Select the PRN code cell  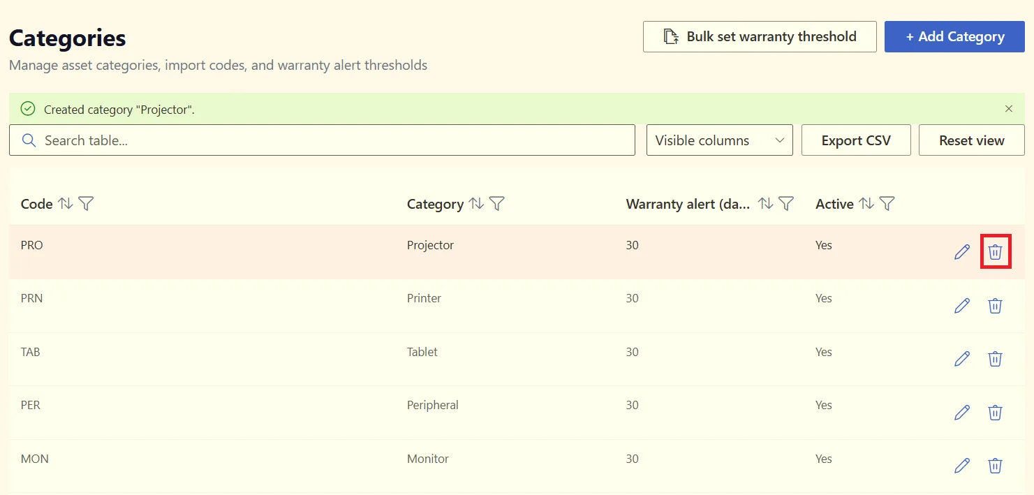[x=32, y=298]
